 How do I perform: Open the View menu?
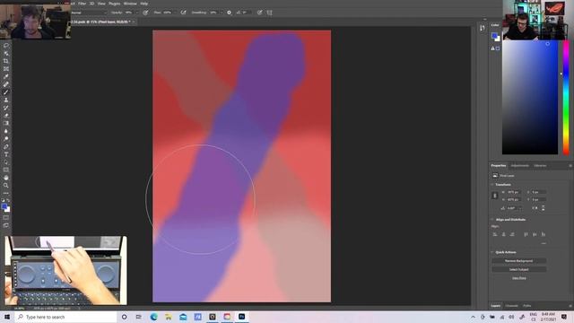(101, 4)
